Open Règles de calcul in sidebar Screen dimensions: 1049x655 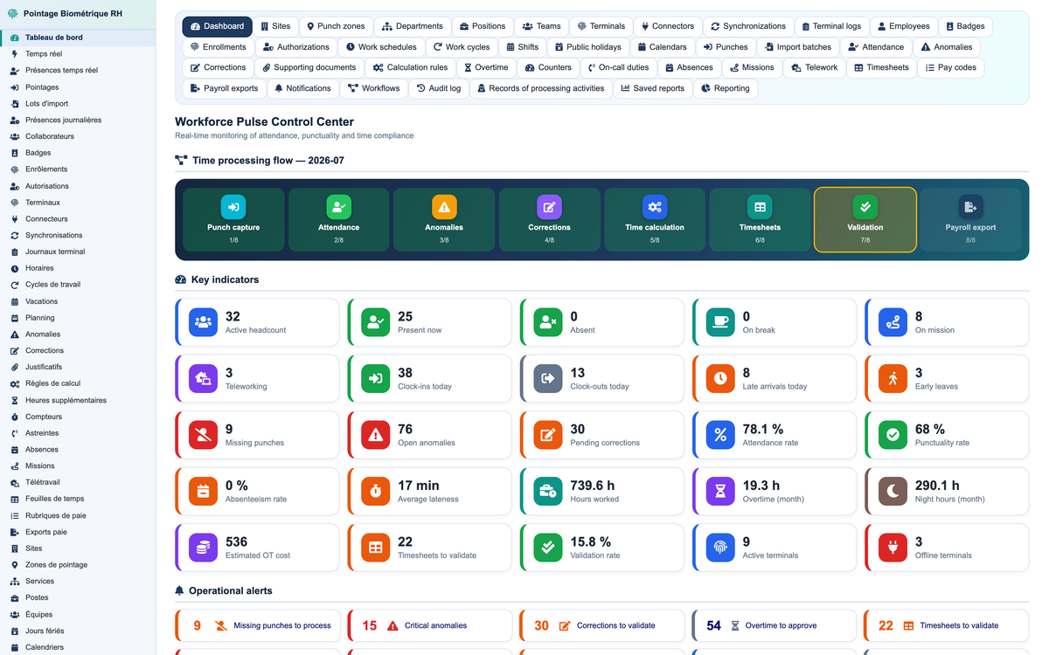point(78,383)
